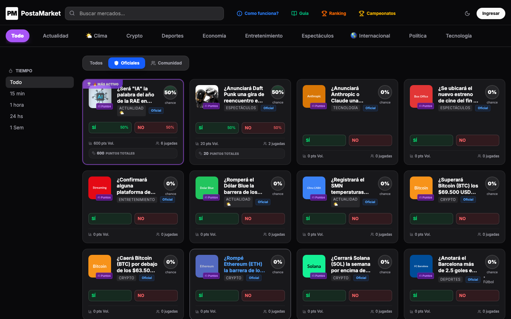Click the "6 jugadas" count
The image size is (511, 319).
point(166,144)
